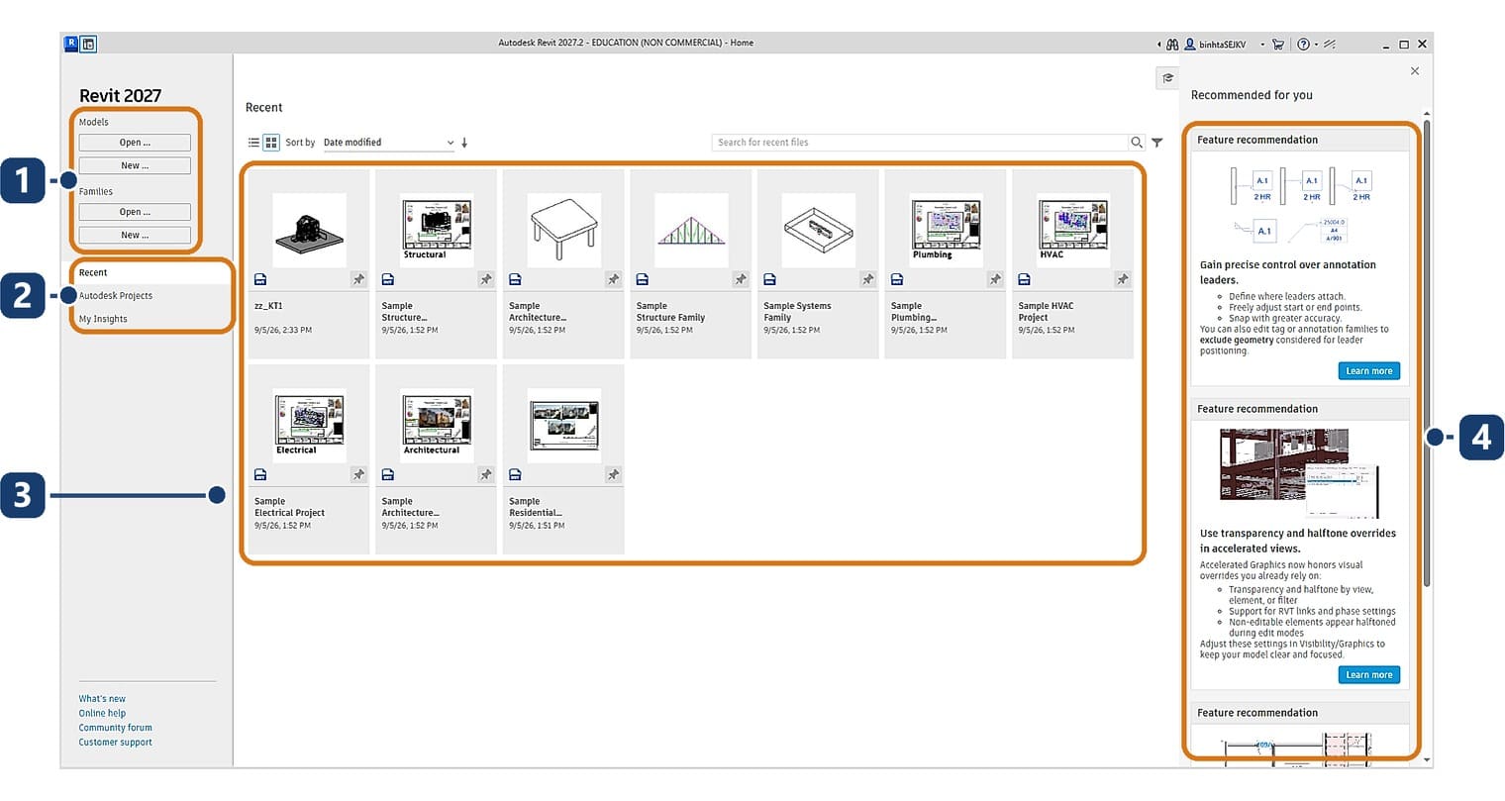Expand the user account dropdown arrow
Screen dimensions: 1505x801
(x=1262, y=45)
